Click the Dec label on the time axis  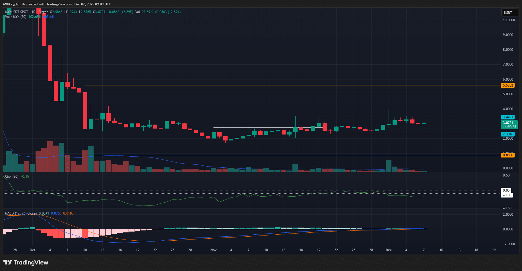pyautogui.click(x=389, y=250)
